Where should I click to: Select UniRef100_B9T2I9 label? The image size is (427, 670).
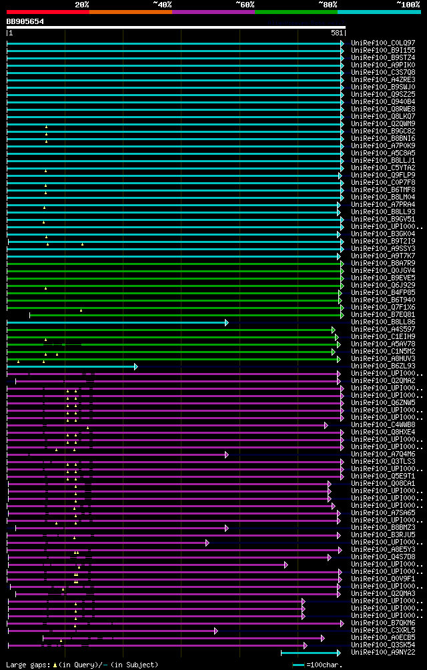click(383, 242)
